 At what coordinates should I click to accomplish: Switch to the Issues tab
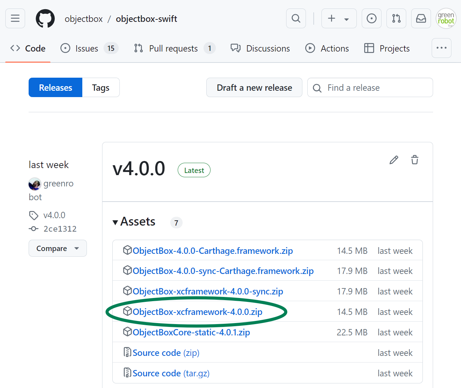pos(87,48)
